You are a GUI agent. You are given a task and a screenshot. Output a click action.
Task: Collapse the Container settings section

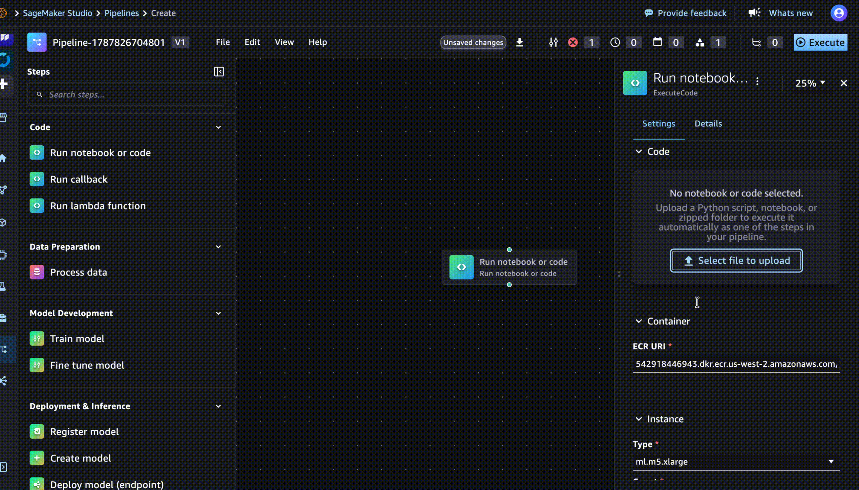point(639,321)
